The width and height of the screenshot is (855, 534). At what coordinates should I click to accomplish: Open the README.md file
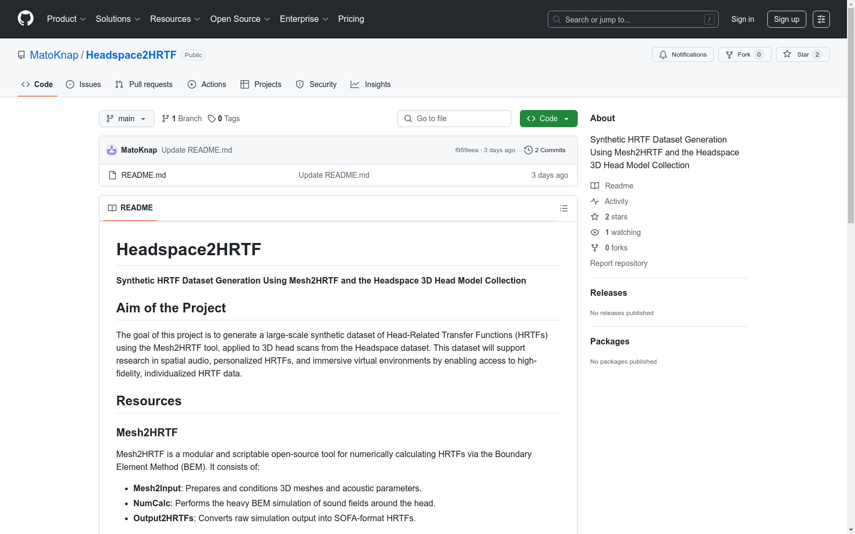click(144, 175)
